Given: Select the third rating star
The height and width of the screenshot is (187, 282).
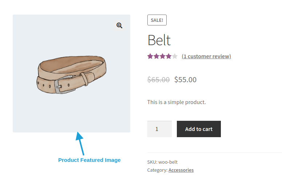Looking at the screenshot, I should tap(162, 56).
